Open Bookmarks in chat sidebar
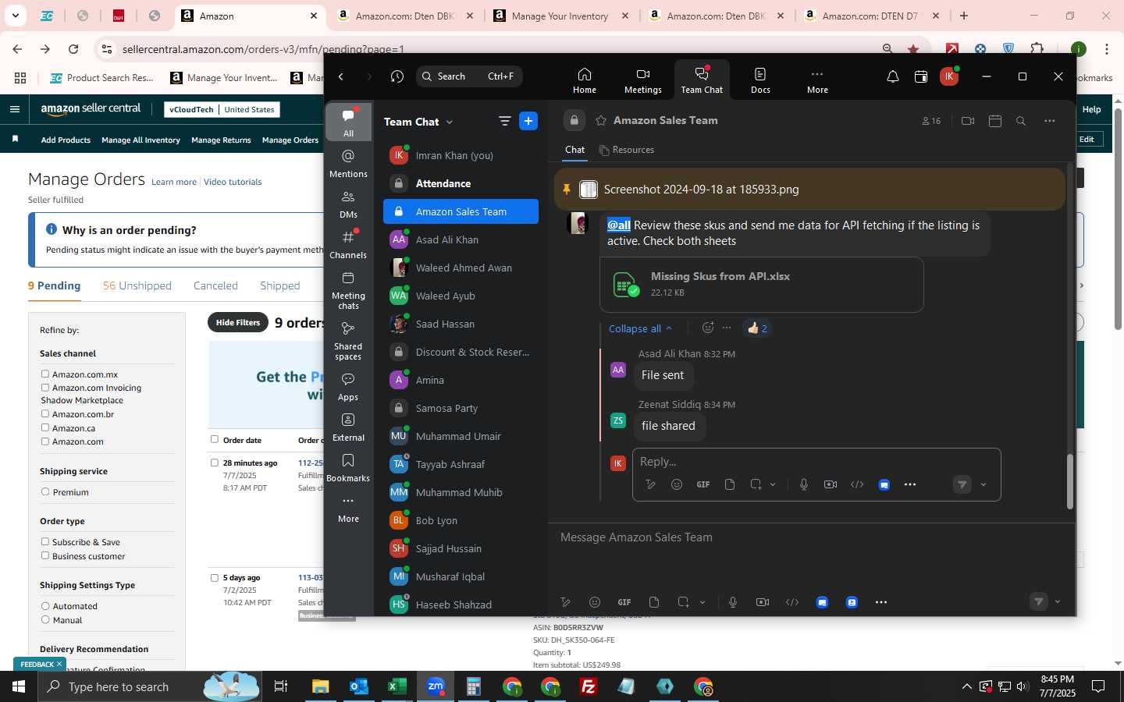The image size is (1124, 702). (348, 468)
